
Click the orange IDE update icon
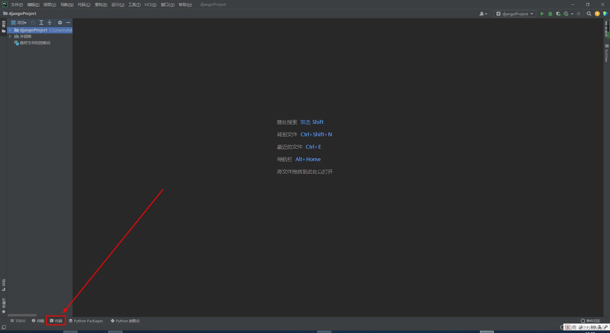click(597, 14)
